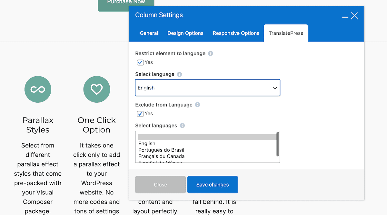Switch to the Design Options tab
This screenshot has width=387, height=215.
[x=185, y=33]
